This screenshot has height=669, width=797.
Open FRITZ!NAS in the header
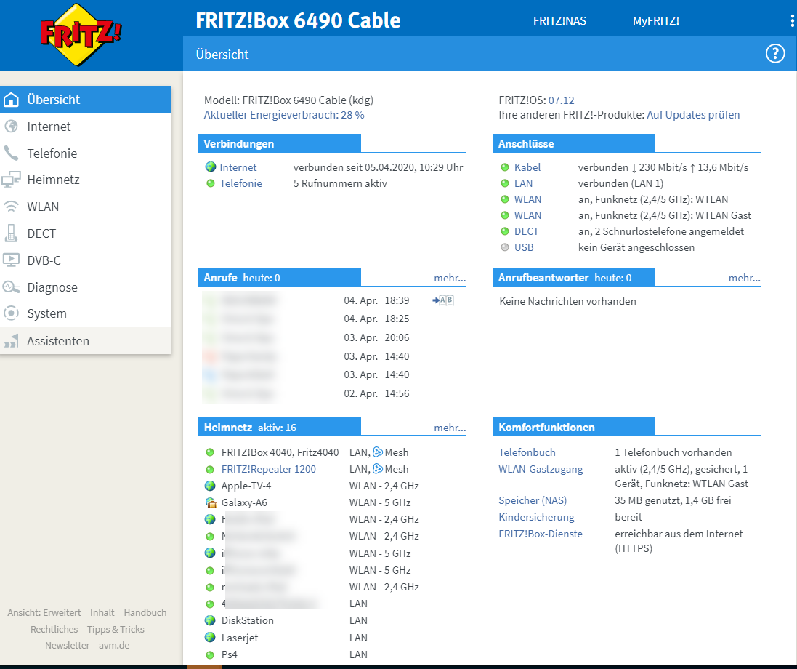tap(559, 21)
